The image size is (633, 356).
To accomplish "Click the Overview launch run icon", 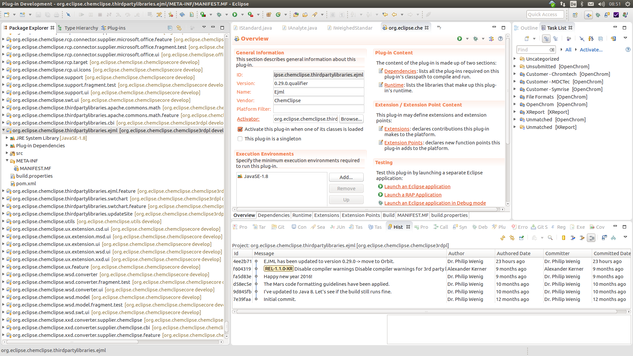I will 460,39.
